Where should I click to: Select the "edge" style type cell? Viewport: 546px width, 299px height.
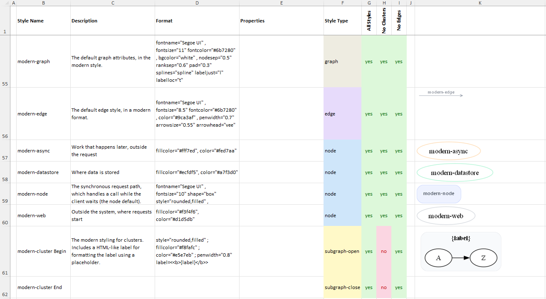pyautogui.click(x=343, y=114)
